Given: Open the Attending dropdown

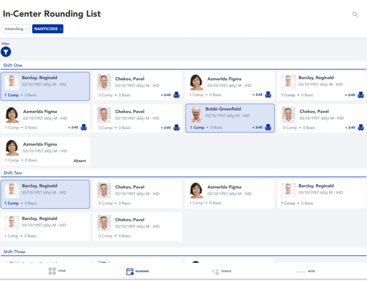Looking at the screenshot, I should 16,29.
